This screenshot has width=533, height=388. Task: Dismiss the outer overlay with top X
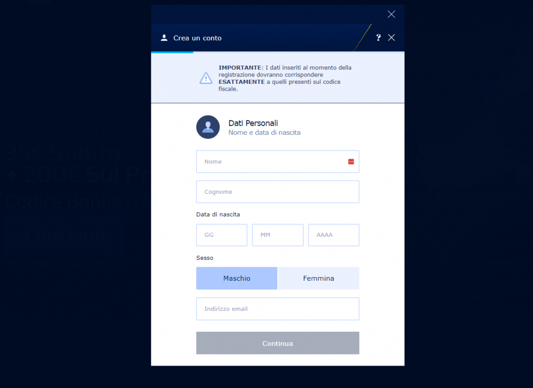[x=391, y=14]
